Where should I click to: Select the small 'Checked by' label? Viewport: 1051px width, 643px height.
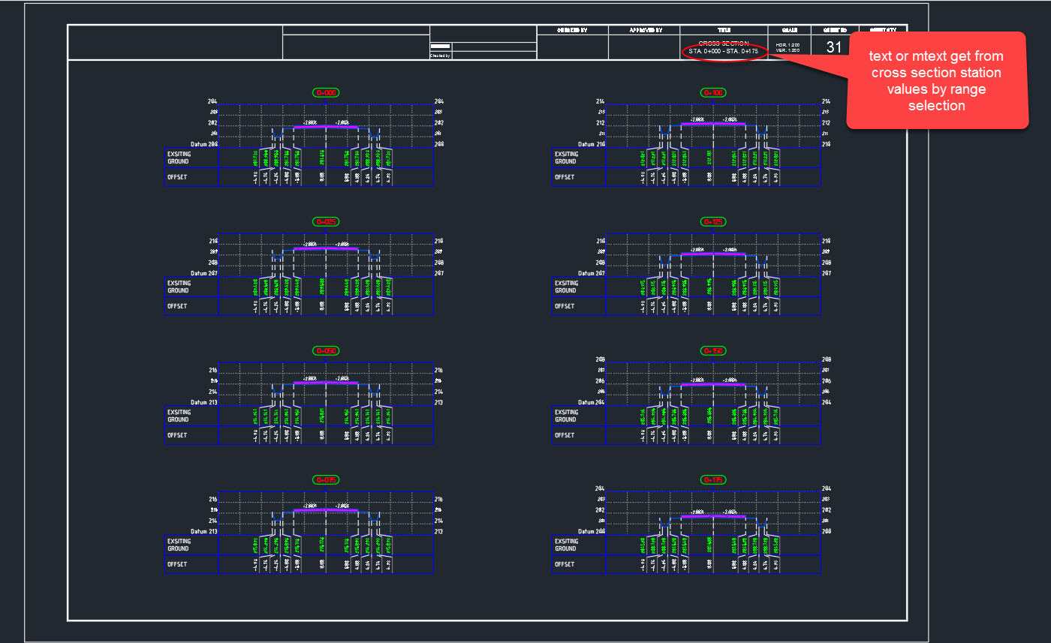tap(440, 56)
